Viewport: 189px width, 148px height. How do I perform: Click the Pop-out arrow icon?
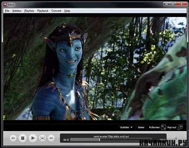point(180,127)
